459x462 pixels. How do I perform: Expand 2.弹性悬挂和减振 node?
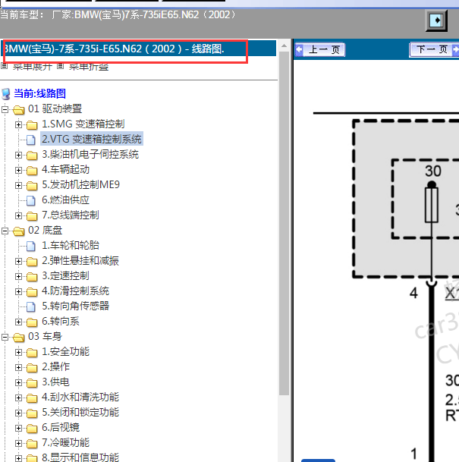tap(18, 262)
